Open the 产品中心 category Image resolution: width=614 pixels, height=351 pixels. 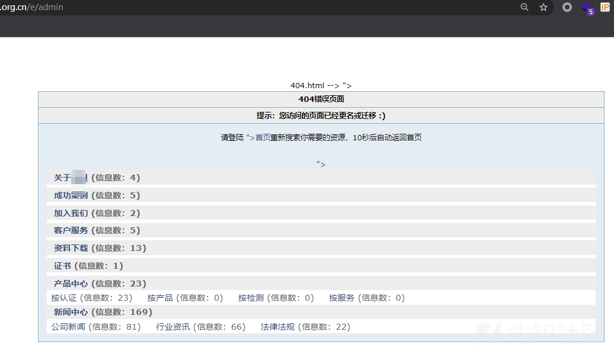click(x=71, y=284)
